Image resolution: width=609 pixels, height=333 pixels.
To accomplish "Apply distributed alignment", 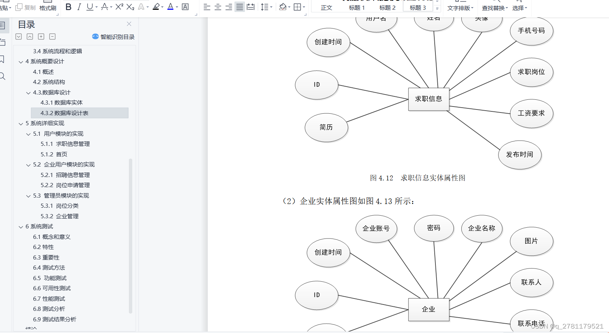I will click(251, 7).
